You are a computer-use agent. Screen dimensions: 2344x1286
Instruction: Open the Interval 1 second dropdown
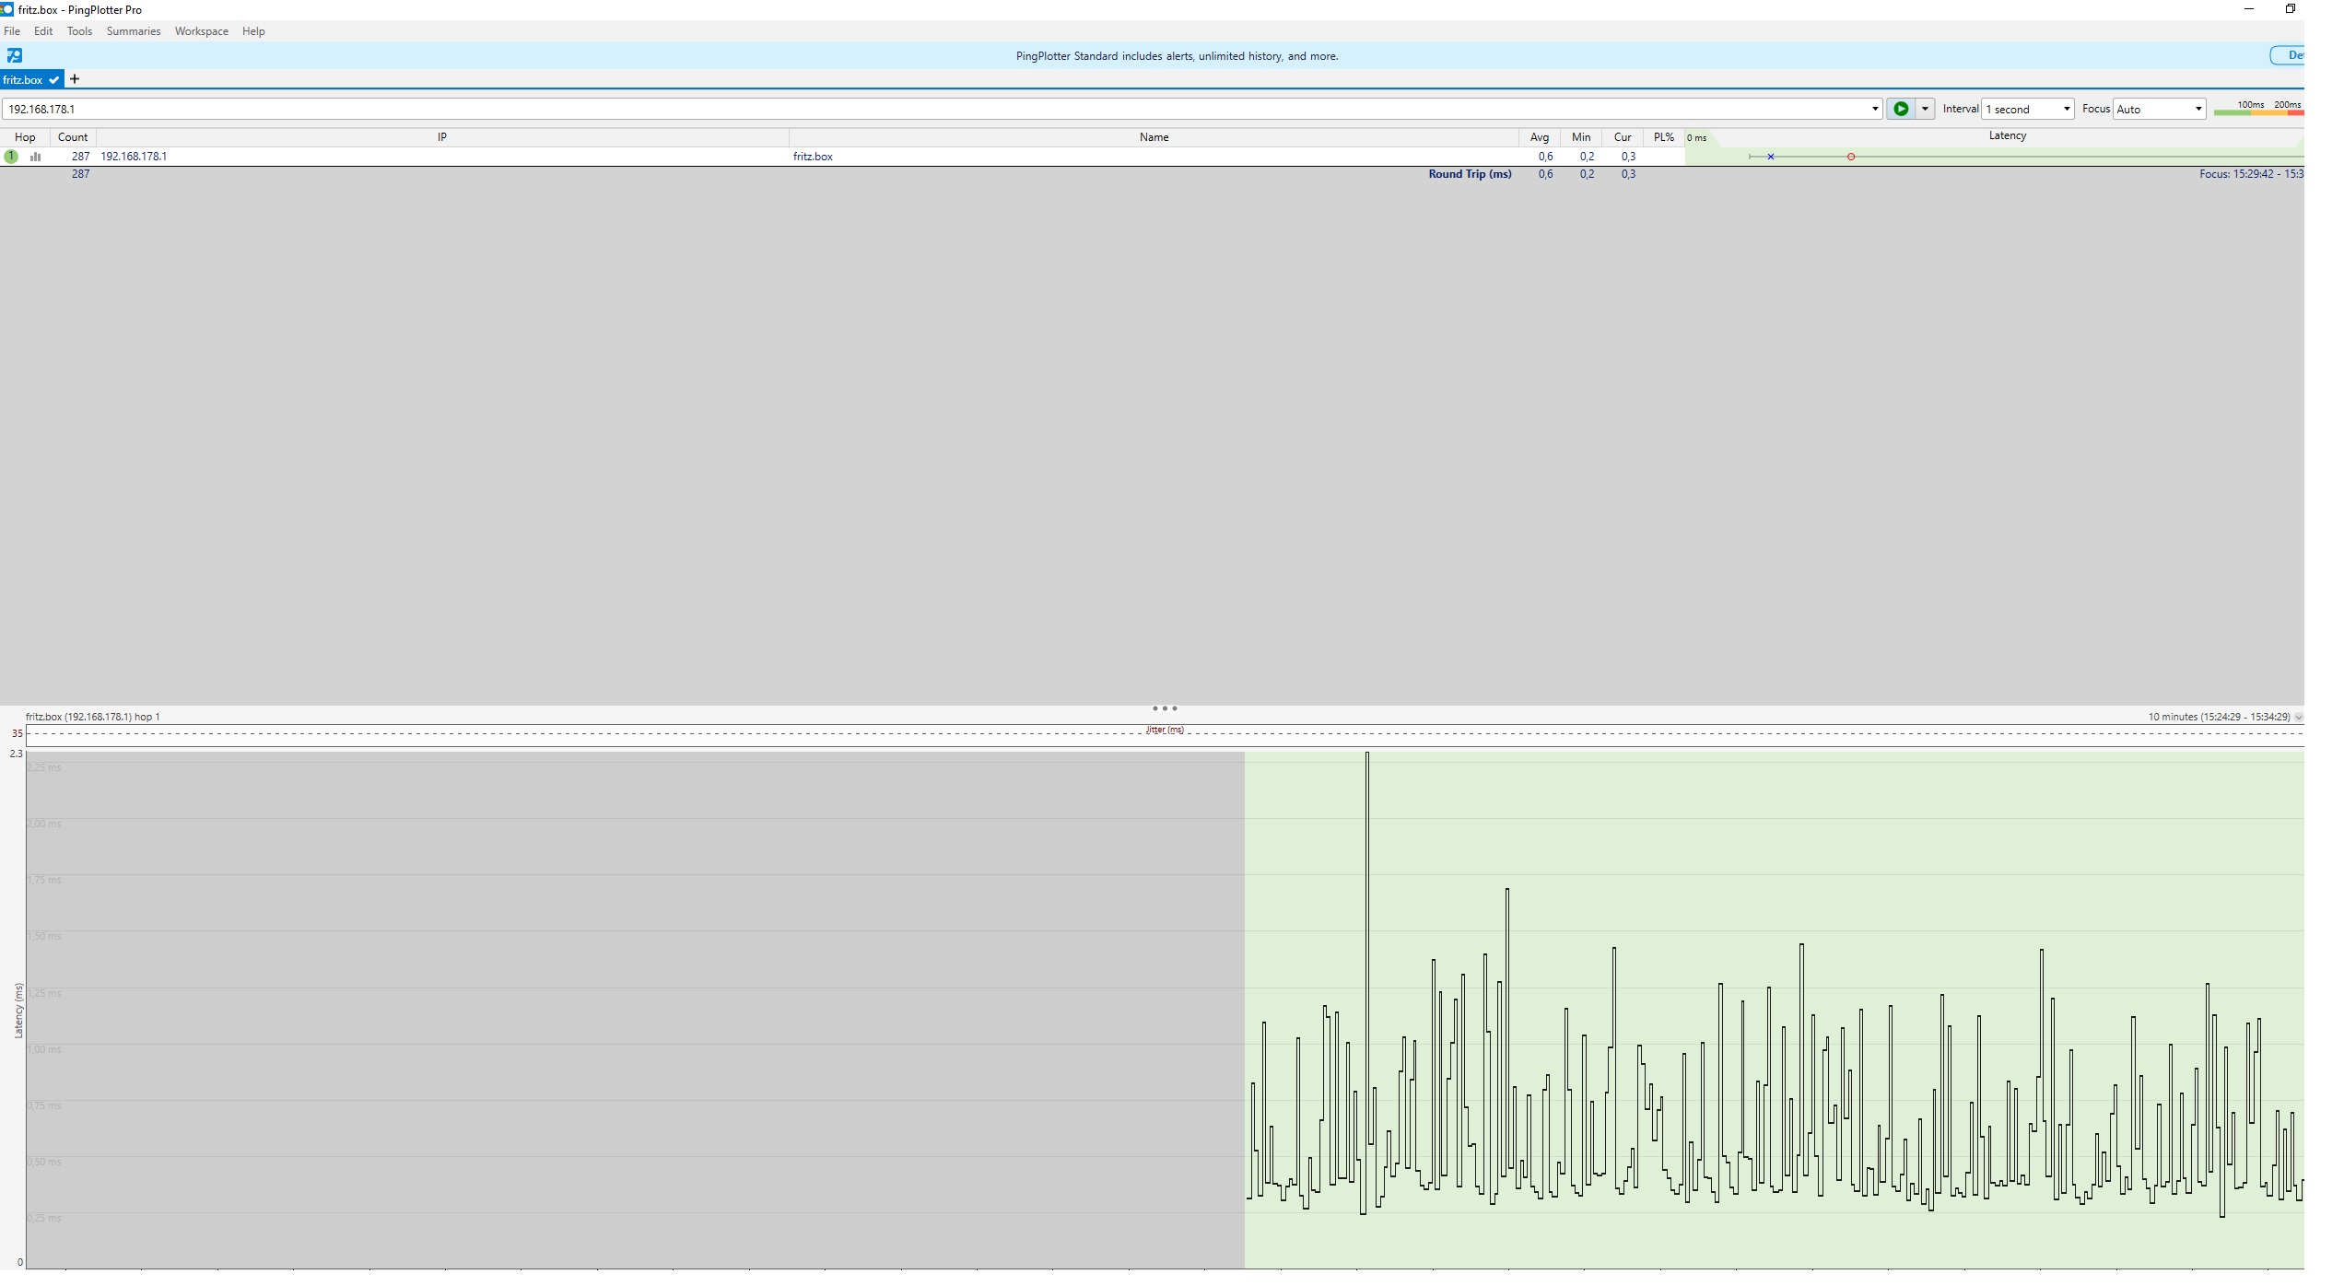pyautogui.click(x=2027, y=109)
